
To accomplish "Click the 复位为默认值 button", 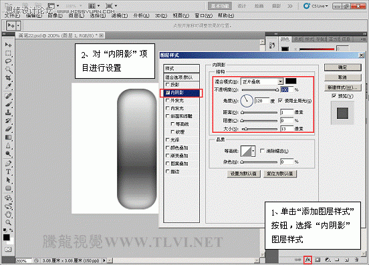I will point(280,174).
